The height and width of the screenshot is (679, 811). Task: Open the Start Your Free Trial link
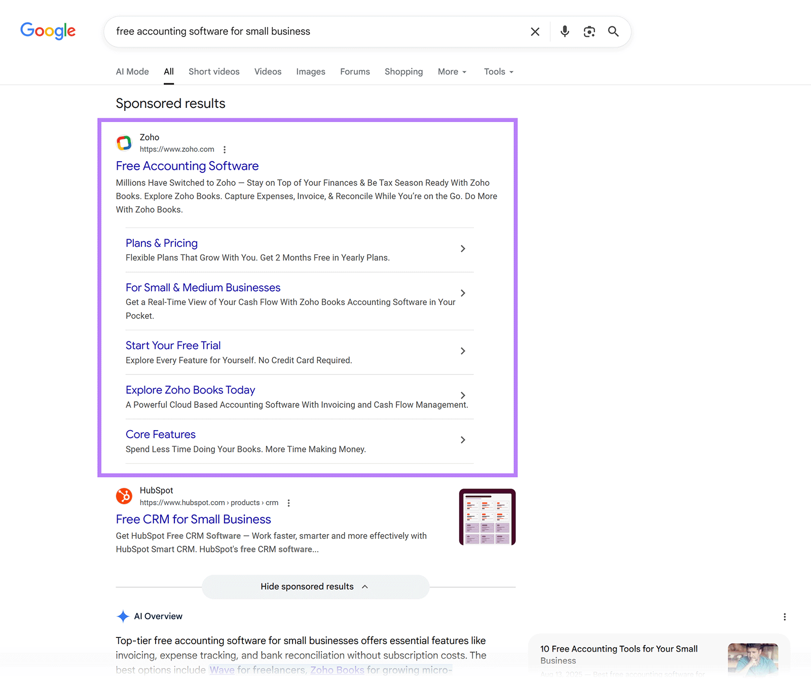[x=173, y=345]
